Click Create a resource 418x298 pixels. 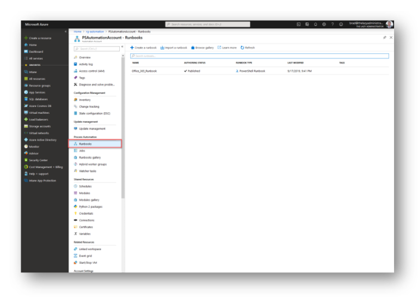38,38
